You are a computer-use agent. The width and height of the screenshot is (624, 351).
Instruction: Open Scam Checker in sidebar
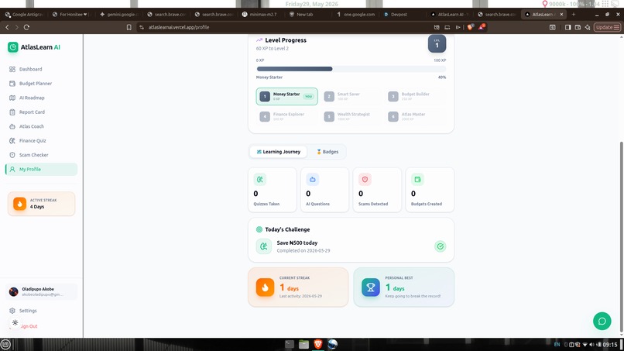[x=41, y=155]
